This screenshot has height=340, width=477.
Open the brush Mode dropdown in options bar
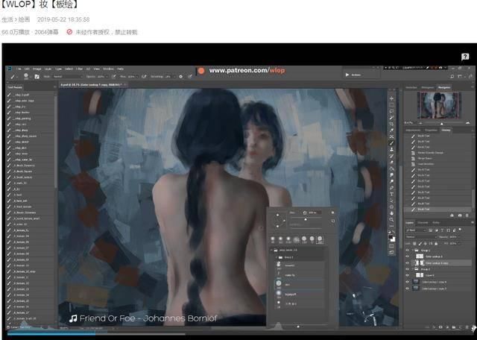68,77
